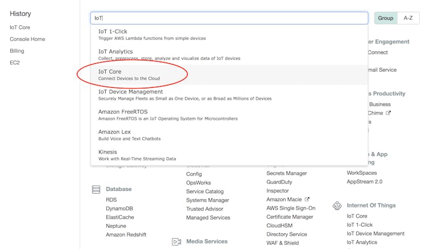421x249 pixels.
Task: Open the AWS Single Sign-On link
Action: [291, 208]
